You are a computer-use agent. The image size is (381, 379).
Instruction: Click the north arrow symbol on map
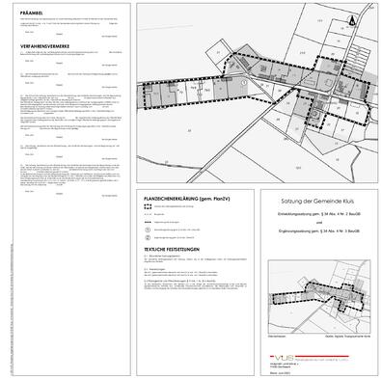coord(352,20)
